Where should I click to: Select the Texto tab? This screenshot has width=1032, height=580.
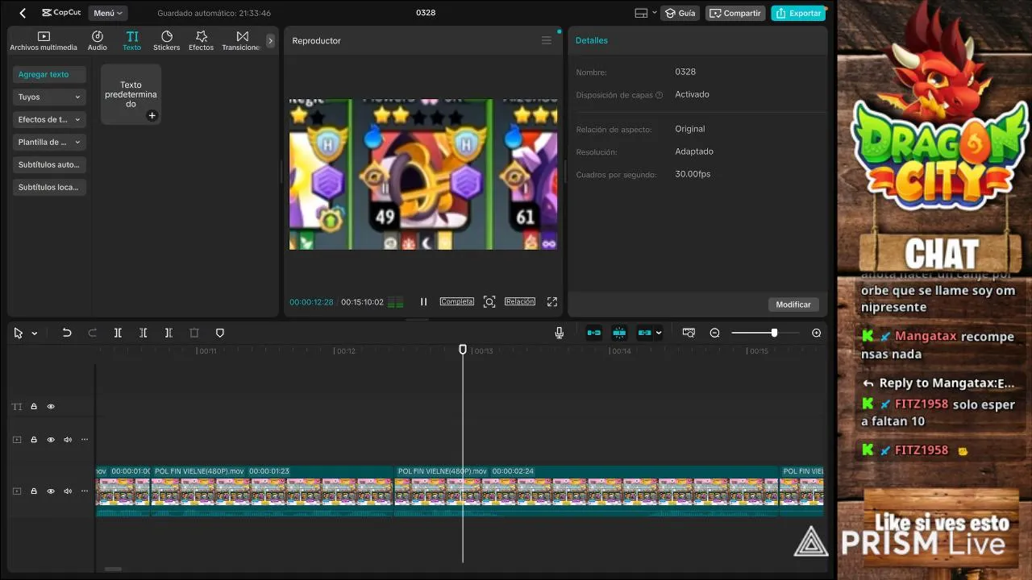(x=132, y=41)
